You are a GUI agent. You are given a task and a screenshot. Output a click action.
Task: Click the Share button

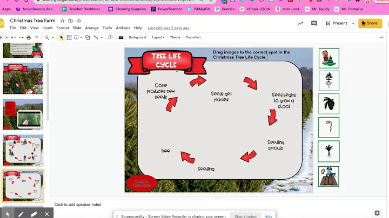point(370,23)
